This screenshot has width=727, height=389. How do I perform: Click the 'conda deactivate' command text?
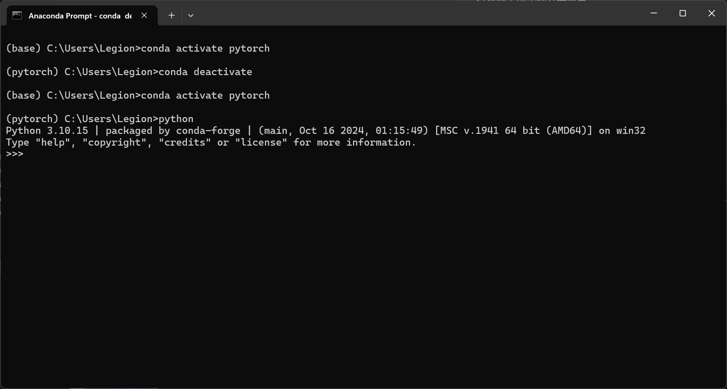tap(205, 72)
